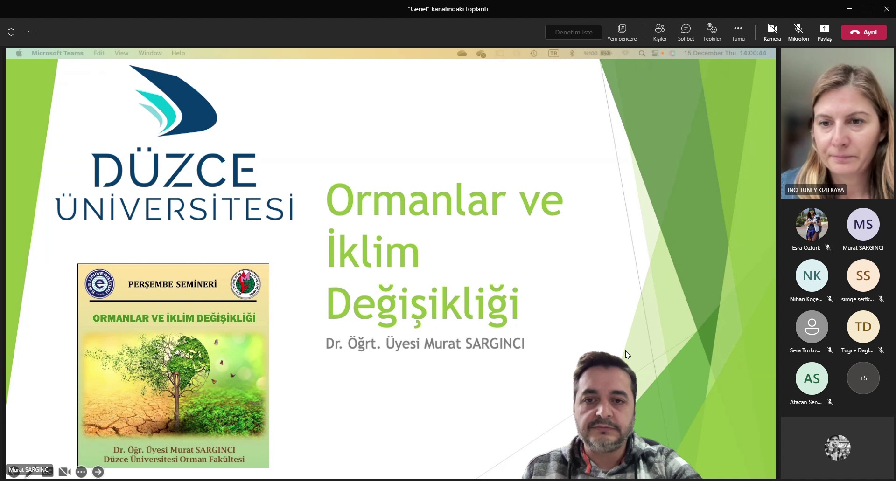This screenshot has width=896, height=481.
Task: Select the SS simge sertk avatar
Action: 863,275
